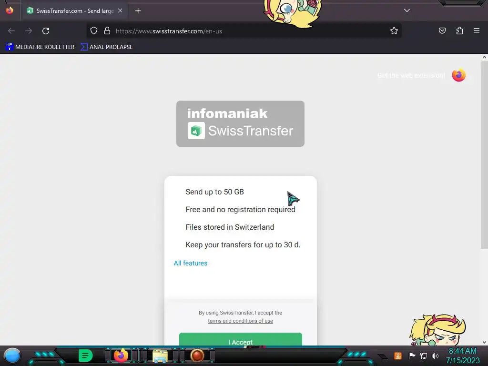The width and height of the screenshot is (488, 366).
Task: Click 'Files stored in Switzerland' text
Action: (x=230, y=227)
